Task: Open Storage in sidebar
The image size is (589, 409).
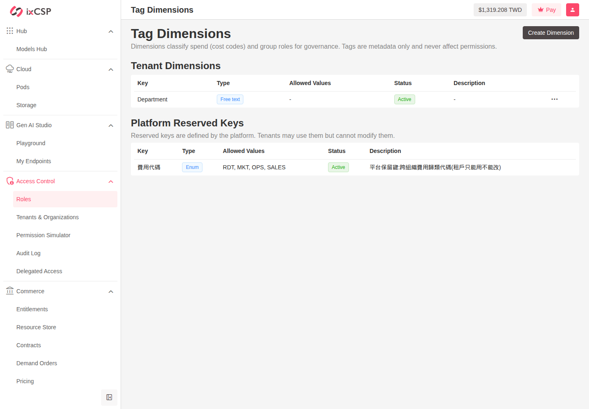Action: click(65, 105)
